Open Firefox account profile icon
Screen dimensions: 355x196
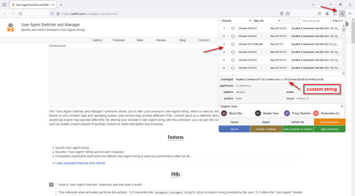327,13
